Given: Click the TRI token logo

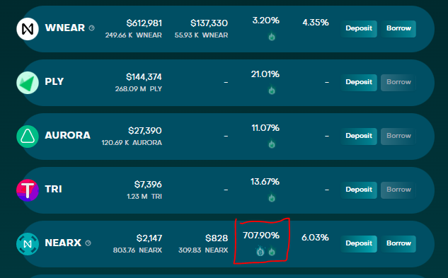Looking at the screenshot, I should coord(28,190).
